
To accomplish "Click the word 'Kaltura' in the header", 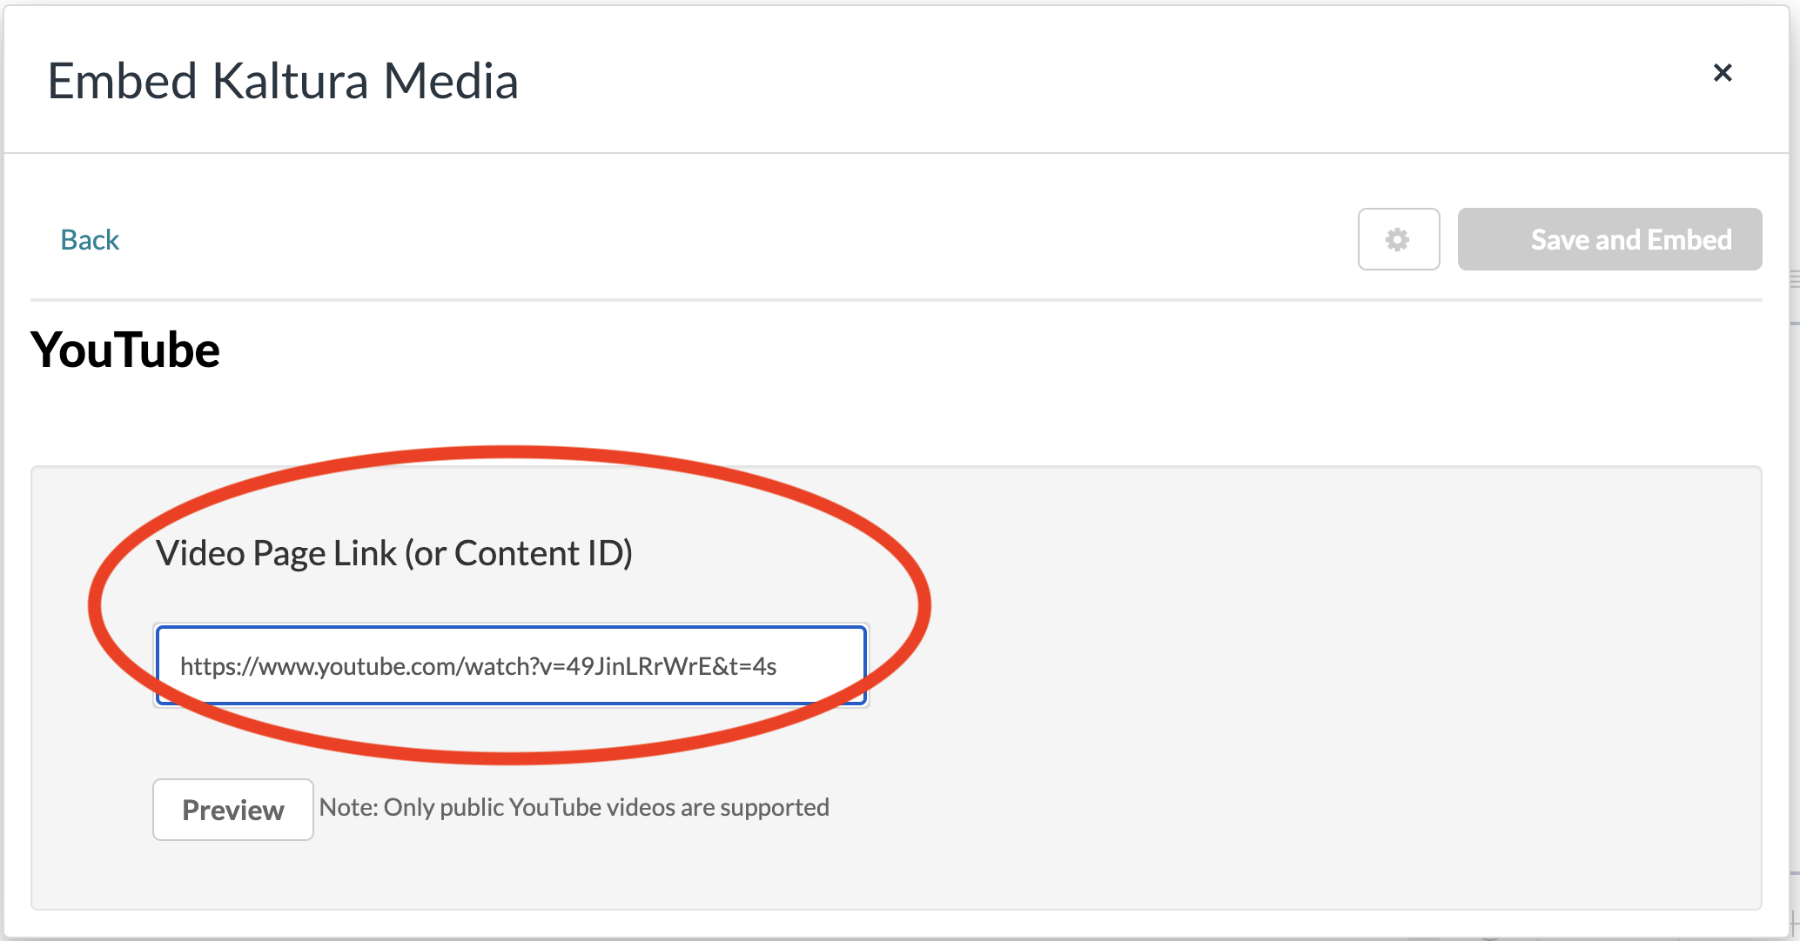I will (290, 81).
